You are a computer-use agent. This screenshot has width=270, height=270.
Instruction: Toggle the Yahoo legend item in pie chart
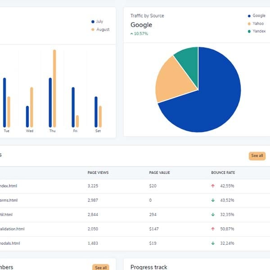coord(256,23)
